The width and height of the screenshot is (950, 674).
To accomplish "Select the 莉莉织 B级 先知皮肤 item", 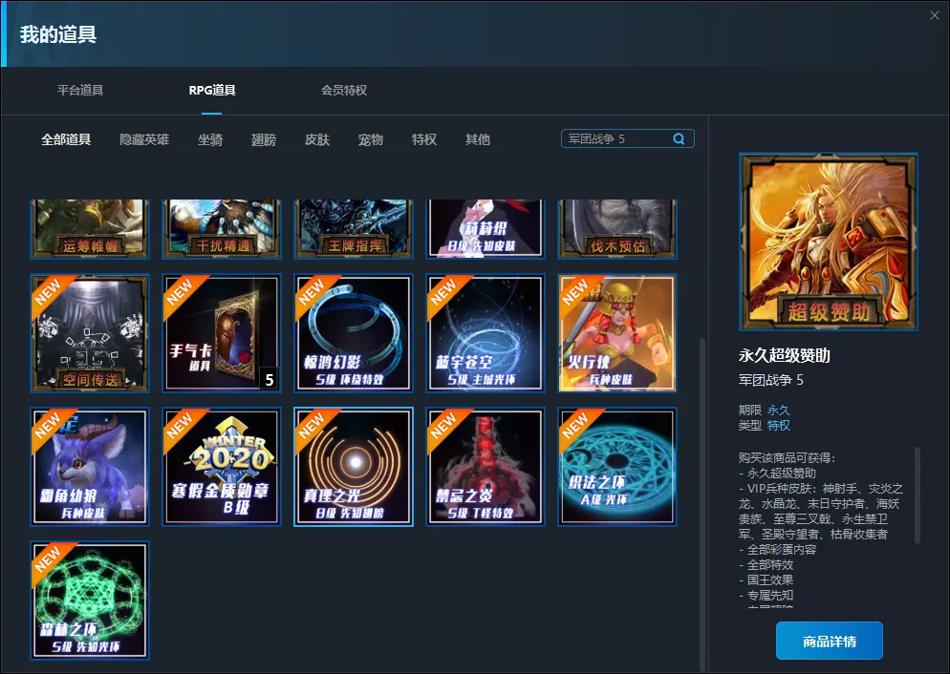I will [x=486, y=229].
